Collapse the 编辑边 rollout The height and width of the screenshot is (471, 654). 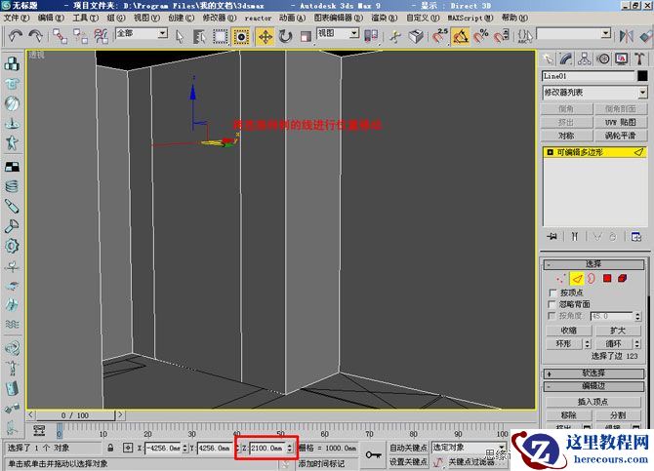tap(593, 386)
